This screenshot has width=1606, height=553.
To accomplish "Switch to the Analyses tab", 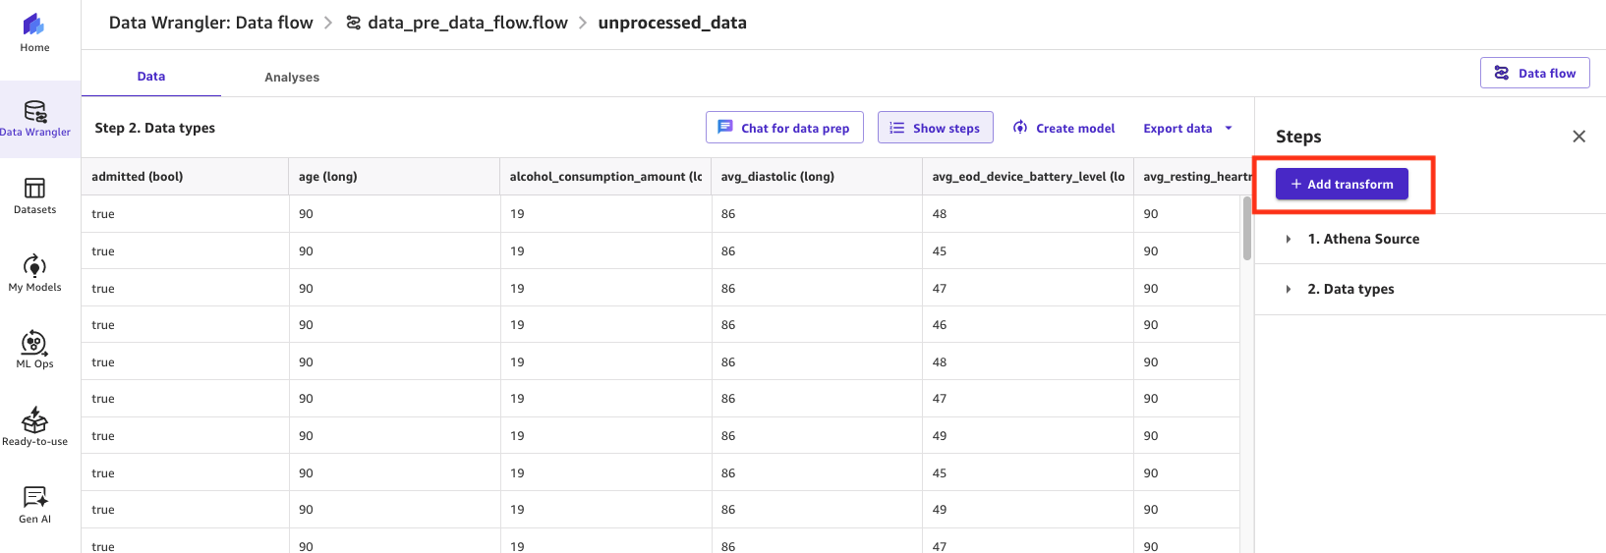I will click(292, 78).
